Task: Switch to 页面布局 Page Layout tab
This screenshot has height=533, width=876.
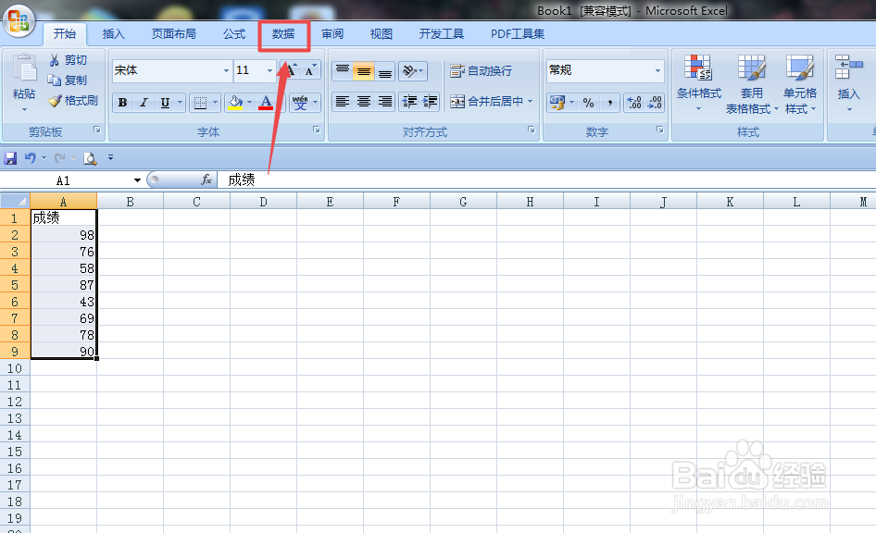Action: (x=174, y=34)
